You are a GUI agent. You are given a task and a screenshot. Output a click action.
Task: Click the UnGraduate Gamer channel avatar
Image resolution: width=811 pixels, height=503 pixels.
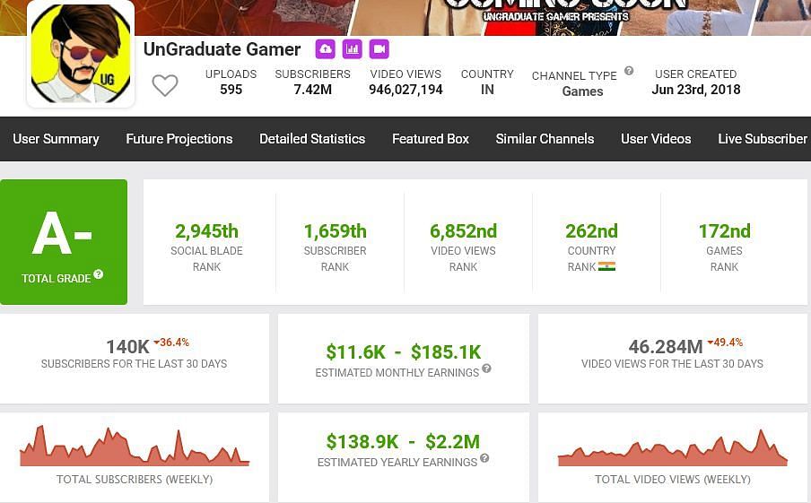[81, 54]
